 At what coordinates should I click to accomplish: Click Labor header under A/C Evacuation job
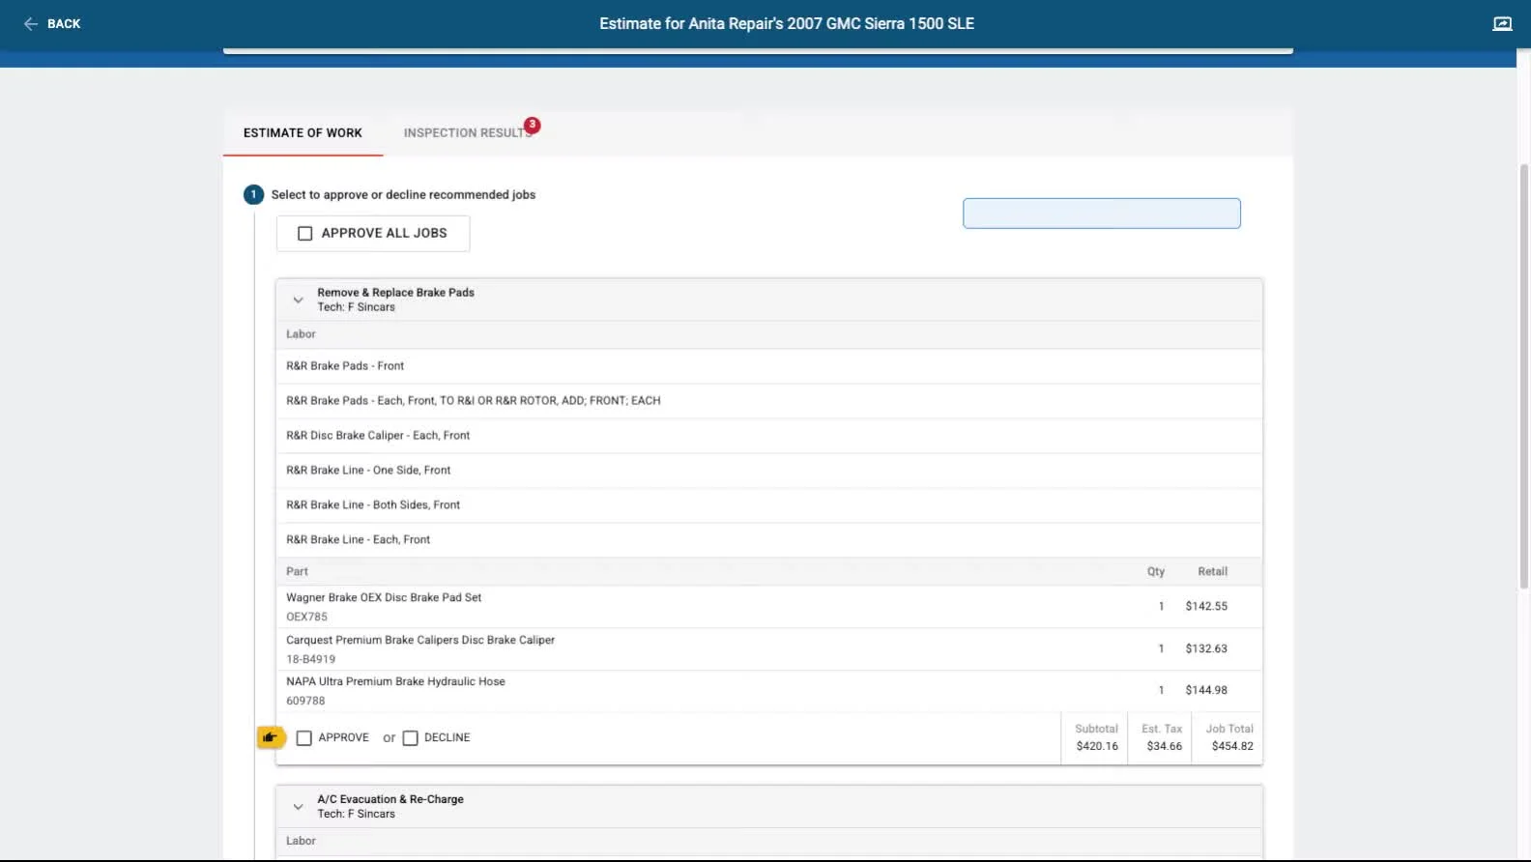301,841
